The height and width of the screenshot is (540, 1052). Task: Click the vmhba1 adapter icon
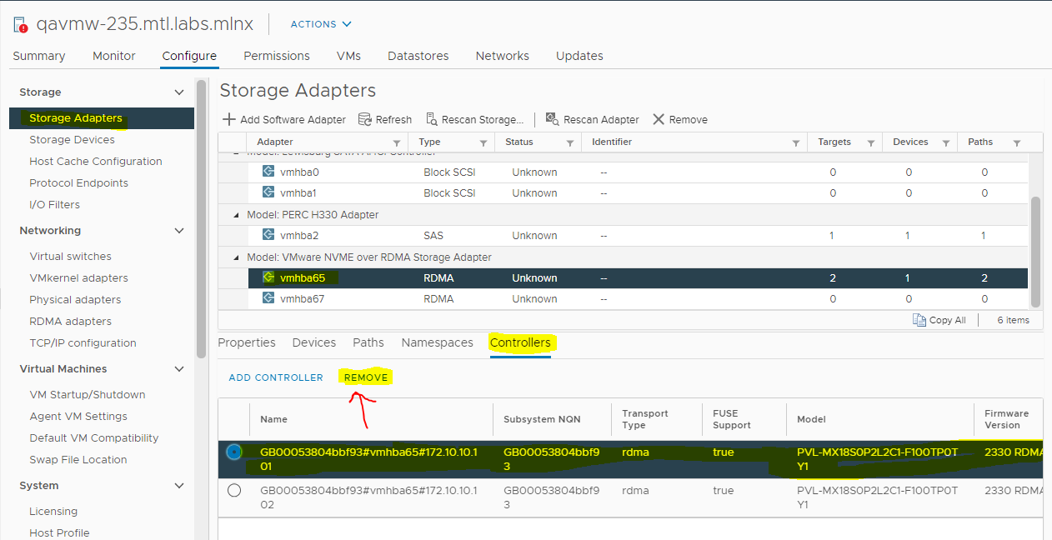tap(268, 192)
